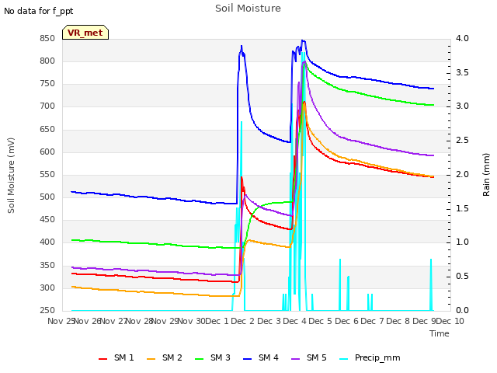This screenshot has width=497, height=373.
Task: Click the orange SM 2 legend swatch
Action: pyautogui.click(x=151, y=359)
